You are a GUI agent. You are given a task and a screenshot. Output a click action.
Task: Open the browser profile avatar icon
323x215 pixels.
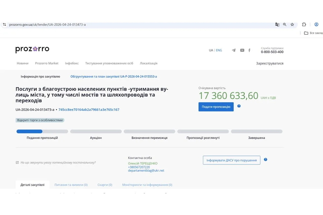point(316,24)
